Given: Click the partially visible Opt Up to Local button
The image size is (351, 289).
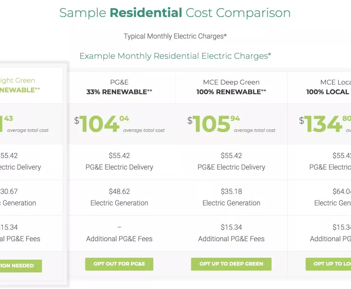Looking at the screenshot, I should tap(328, 264).
